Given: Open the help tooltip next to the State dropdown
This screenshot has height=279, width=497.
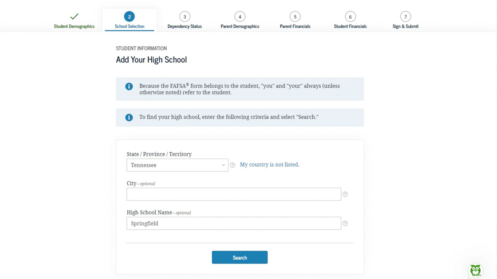Looking at the screenshot, I should point(232,165).
